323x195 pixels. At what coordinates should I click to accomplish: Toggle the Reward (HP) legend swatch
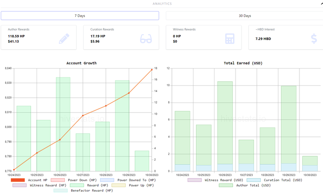(77, 185)
